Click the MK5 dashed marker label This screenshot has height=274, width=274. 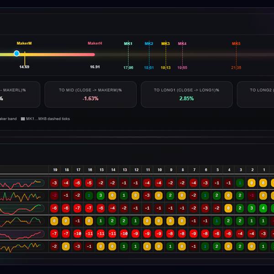(x=236, y=43)
